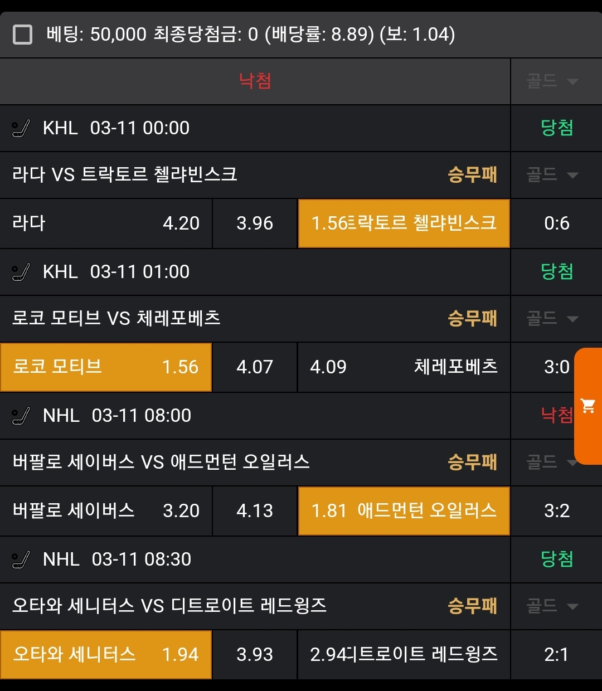602x691 pixels.
Task: Choose 디트로이트 레드윙즈 odds 2.94
Action: coord(404,655)
